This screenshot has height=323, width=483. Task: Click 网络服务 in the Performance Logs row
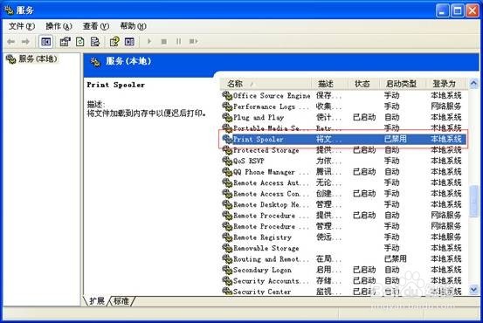[446, 107]
